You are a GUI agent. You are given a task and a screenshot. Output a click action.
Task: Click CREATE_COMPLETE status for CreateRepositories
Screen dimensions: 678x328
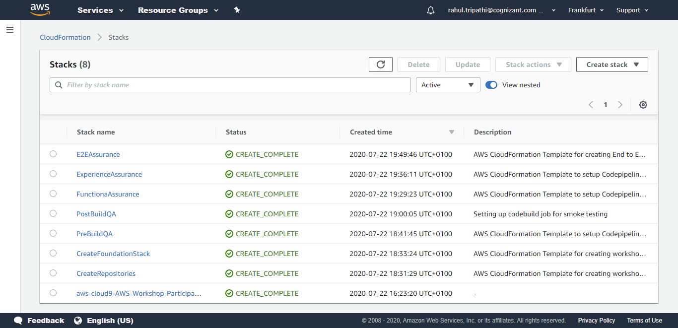267,273
